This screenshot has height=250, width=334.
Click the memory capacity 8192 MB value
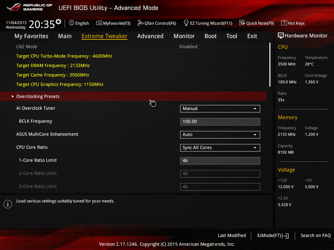tap(286, 152)
